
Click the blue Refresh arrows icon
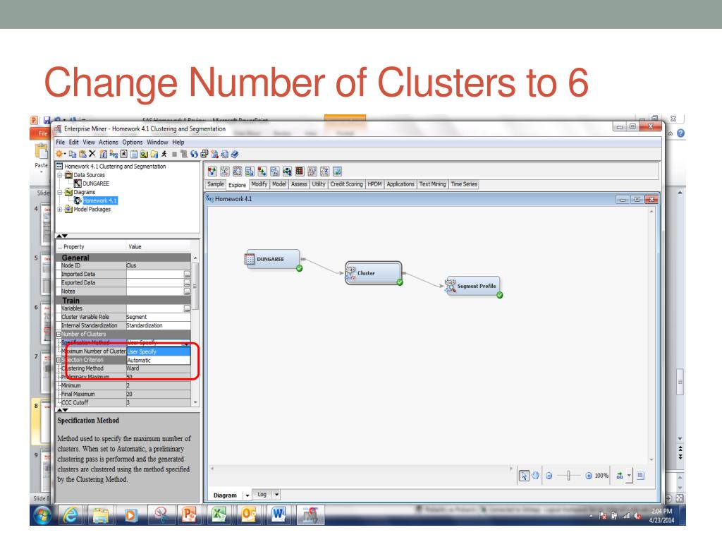click(194, 155)
